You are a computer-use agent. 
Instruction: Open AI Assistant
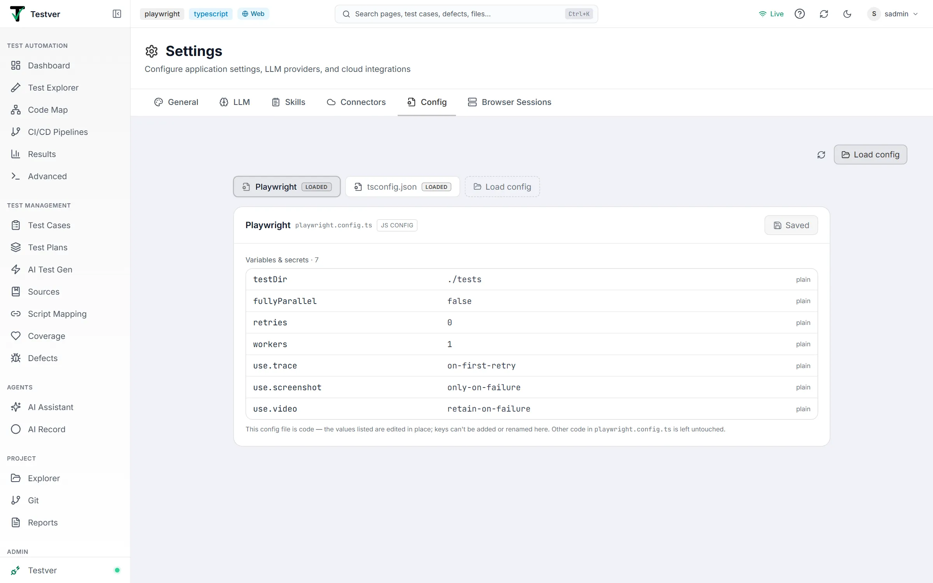[x=65, y=407]
